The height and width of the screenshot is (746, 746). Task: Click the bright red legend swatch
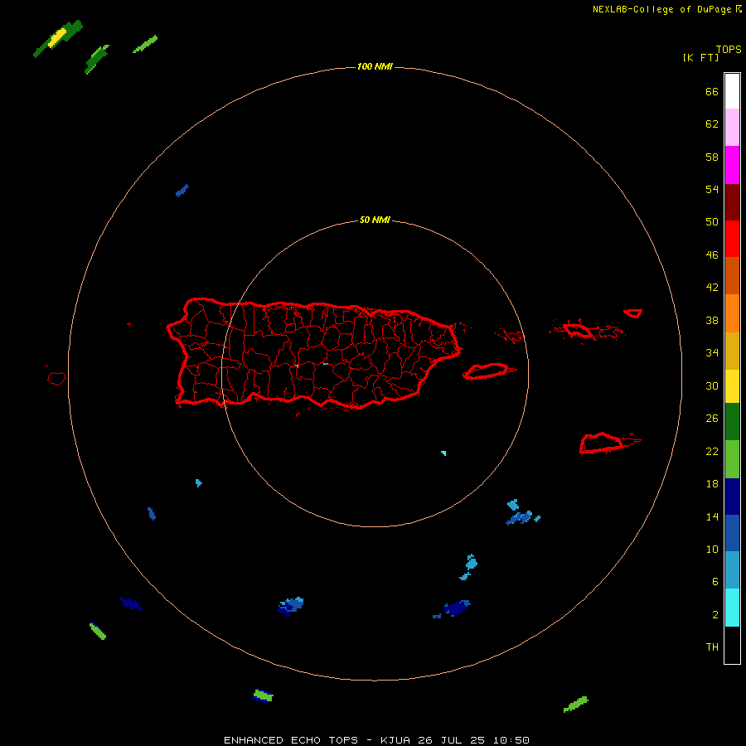click(732, 239)
